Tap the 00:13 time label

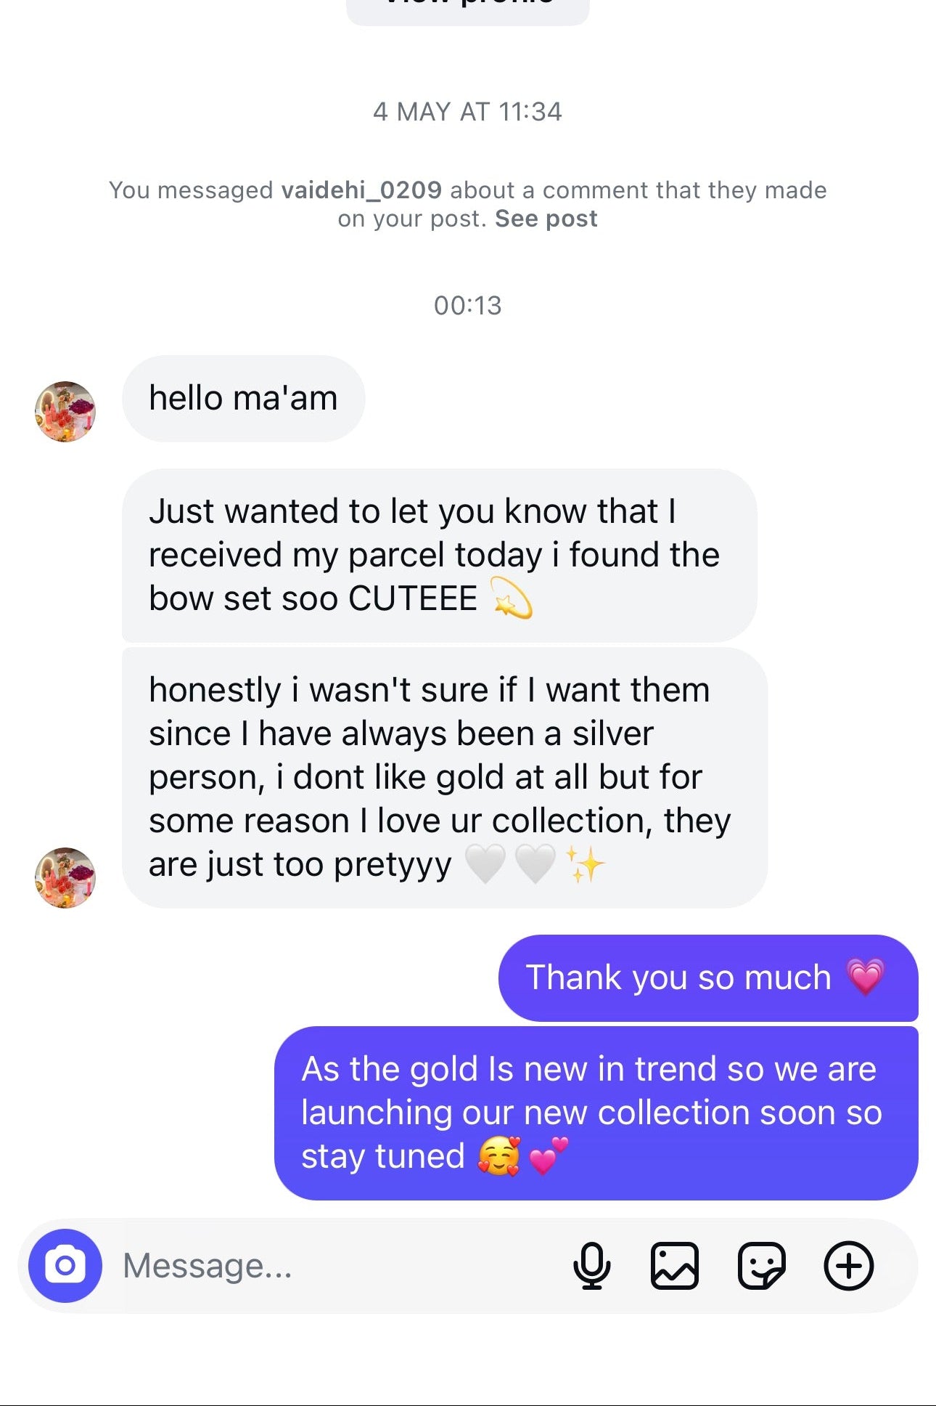[467, 306]
